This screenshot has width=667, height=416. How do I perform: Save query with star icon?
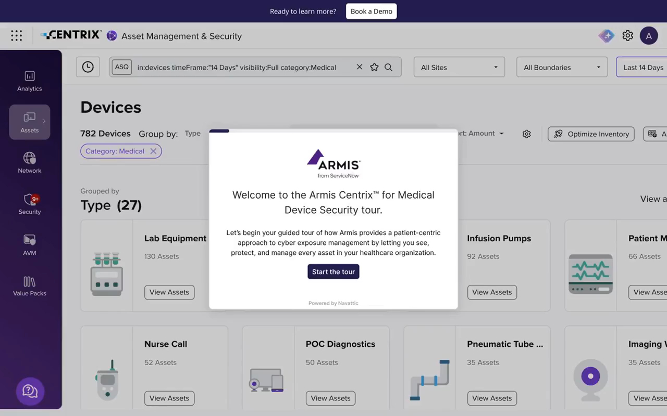coord(374,67)
